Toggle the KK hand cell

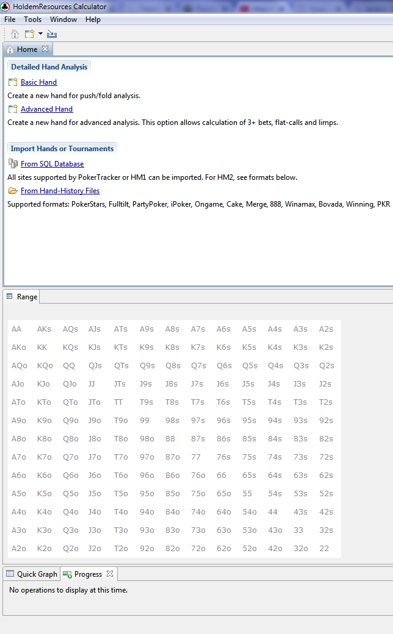42,347
